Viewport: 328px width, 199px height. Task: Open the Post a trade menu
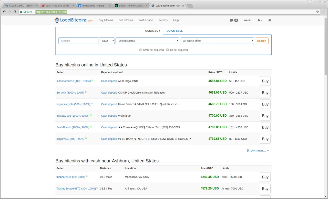point(146,20)
